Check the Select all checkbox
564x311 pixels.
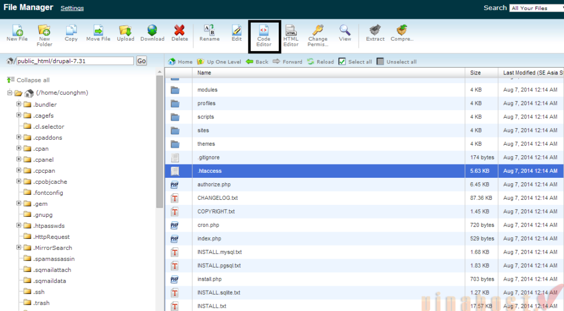click(342, 62)
